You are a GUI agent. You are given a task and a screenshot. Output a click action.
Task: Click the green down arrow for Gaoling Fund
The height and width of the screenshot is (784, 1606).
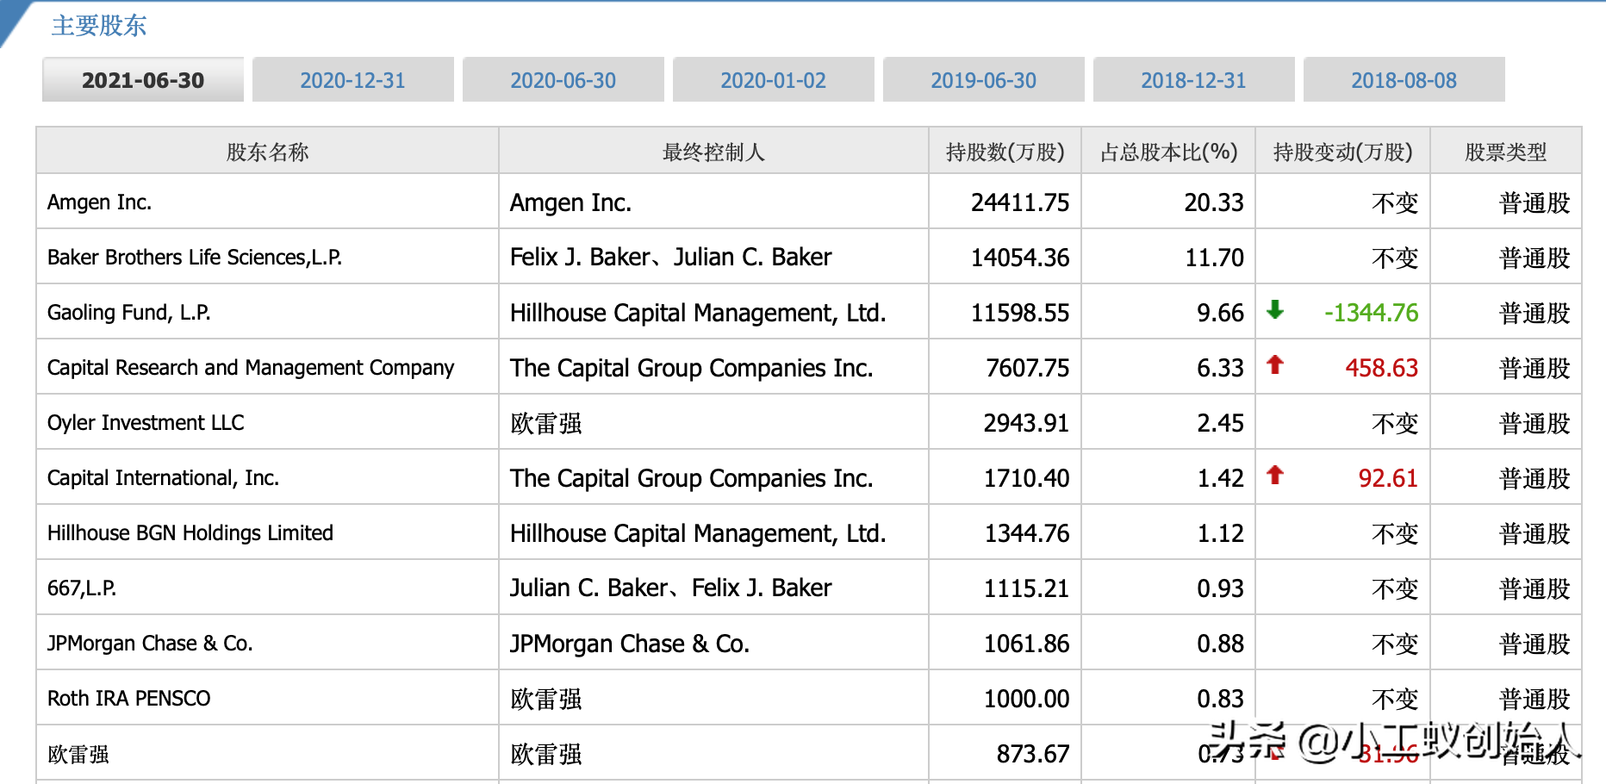tap(1275, 309)
